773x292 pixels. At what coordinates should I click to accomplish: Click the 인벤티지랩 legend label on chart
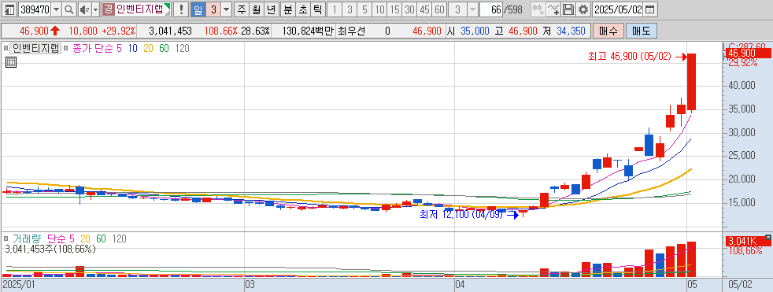(x=35, y=48)
